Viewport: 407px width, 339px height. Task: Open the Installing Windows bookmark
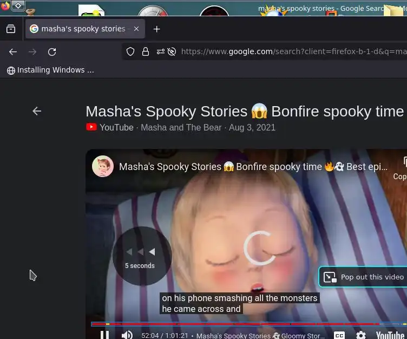tap(50, 70)
